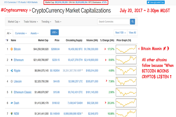Select the All tab dropdown

click(x=9, y=33)
